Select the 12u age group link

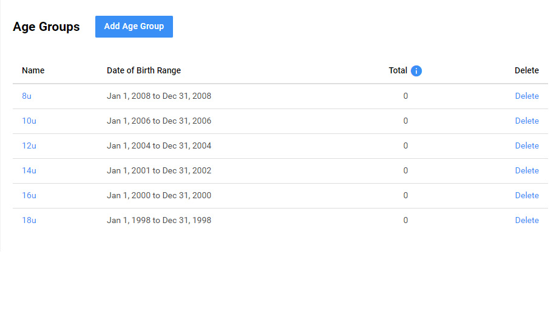(29, 145)
